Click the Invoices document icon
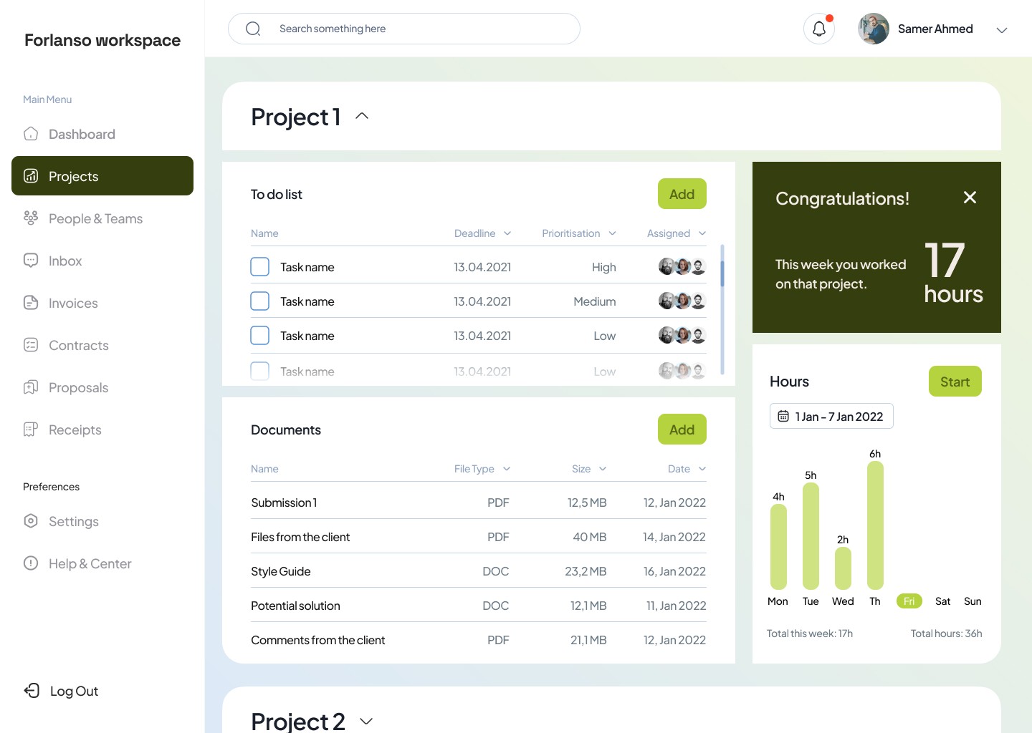The height and width of the screenshot is (733, 1032). coord(31,303)
